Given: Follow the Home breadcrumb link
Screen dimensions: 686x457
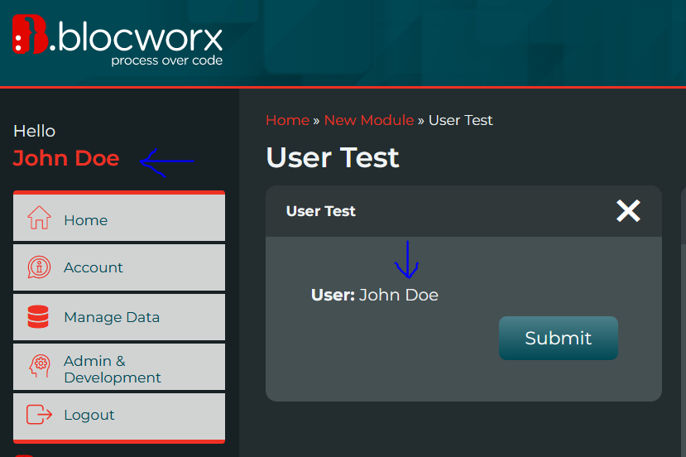Looking at the screenshot, I should tap(287, 120).
